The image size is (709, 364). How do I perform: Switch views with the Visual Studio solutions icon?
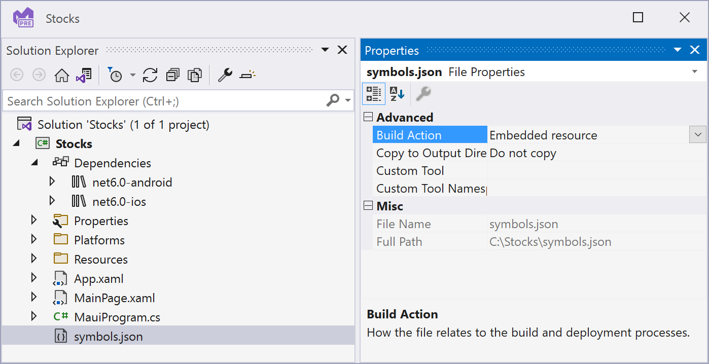point(84,76)
